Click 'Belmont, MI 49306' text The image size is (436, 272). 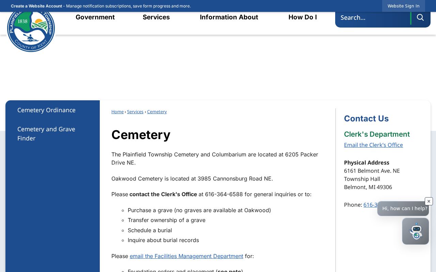[x=368, y=187]
